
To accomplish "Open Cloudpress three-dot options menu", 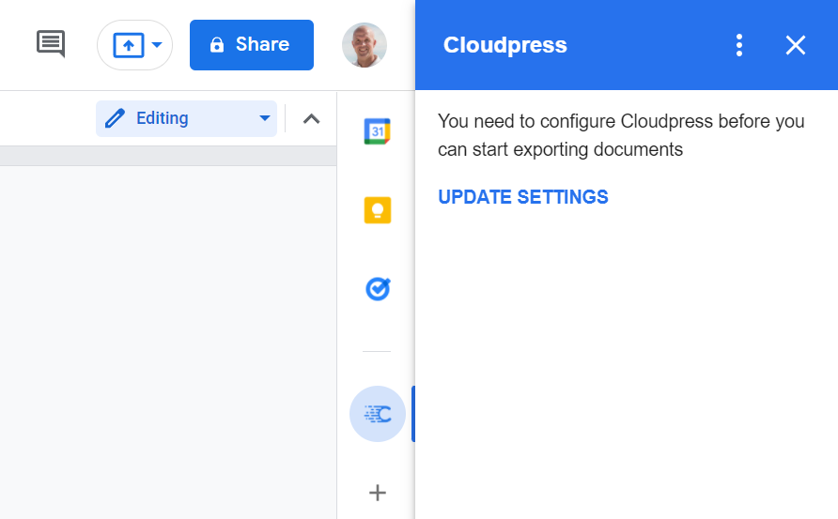I will point(739,45).
